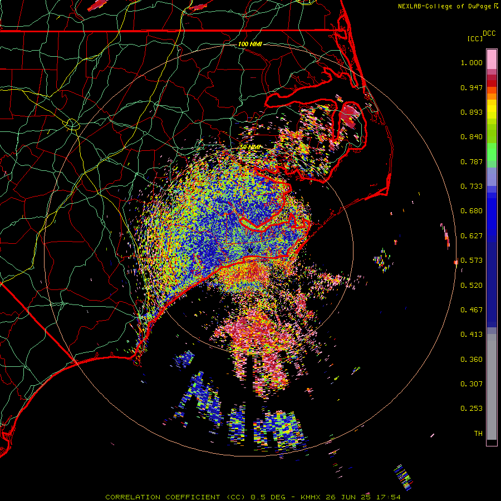The height and width of the screenshot is (501, 501).
Task: Click the pink segment at top of color bar
Action: [x=492, y=60]
